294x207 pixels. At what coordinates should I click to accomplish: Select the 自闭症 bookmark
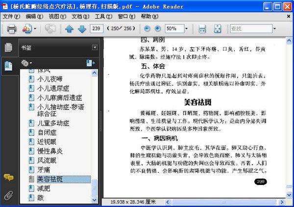pyautogui.click(x=47, y=133)
